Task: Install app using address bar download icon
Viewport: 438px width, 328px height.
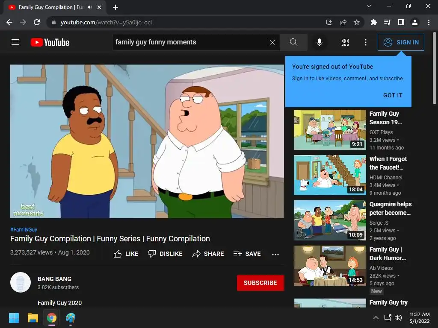Action: click(x=329, y=22)
